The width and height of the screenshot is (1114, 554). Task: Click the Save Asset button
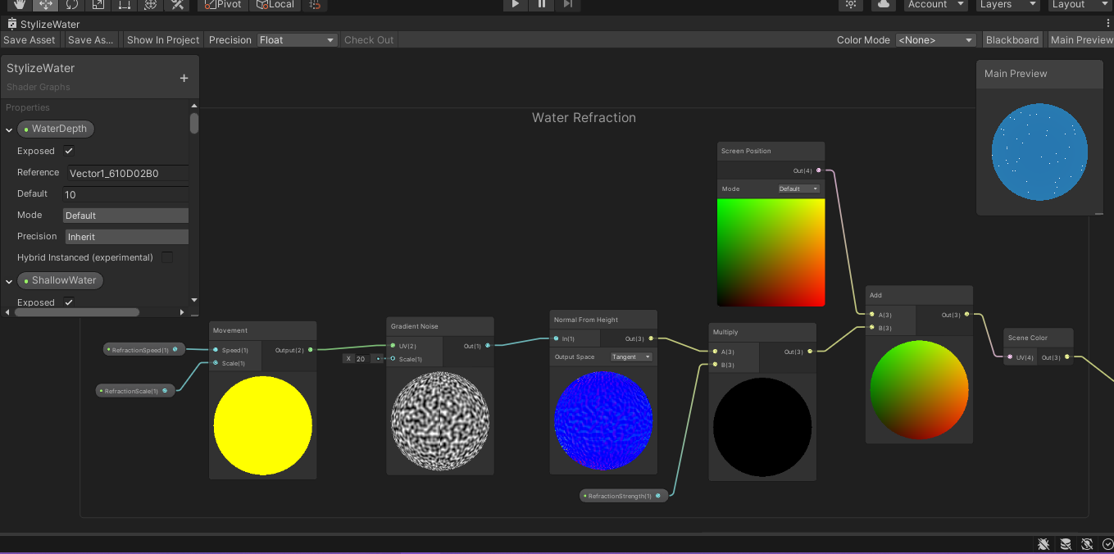pos(30,39)
